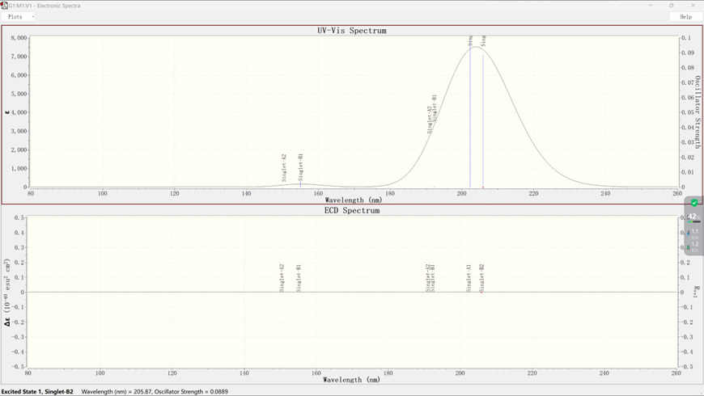Click the Plots dropdown arrow

(33, 17)
